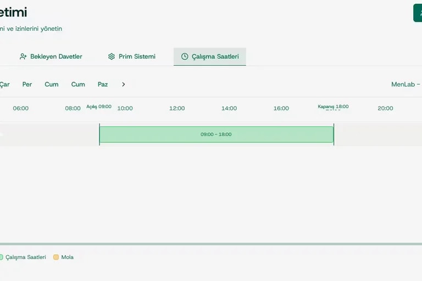Select the Per day
Image resolution: width=422 pixels, height=281 pixels.
point(27,85)
